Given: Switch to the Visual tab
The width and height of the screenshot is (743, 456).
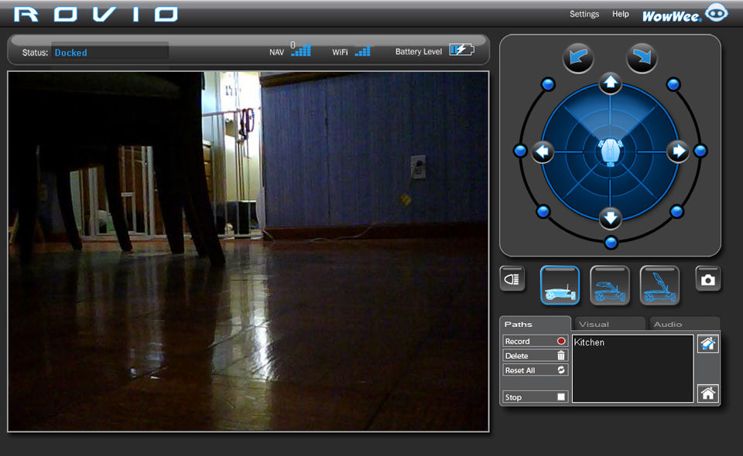Looking at the screenshot, I should 609,324.
